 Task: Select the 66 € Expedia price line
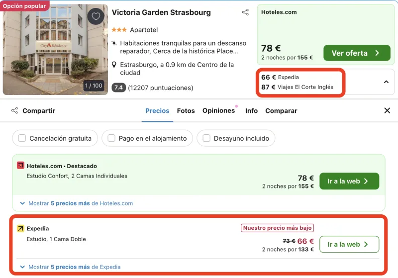[x=280, y=77]
